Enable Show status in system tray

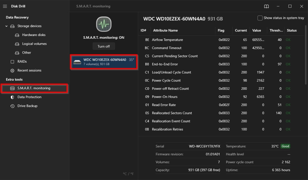pos(260,18)
